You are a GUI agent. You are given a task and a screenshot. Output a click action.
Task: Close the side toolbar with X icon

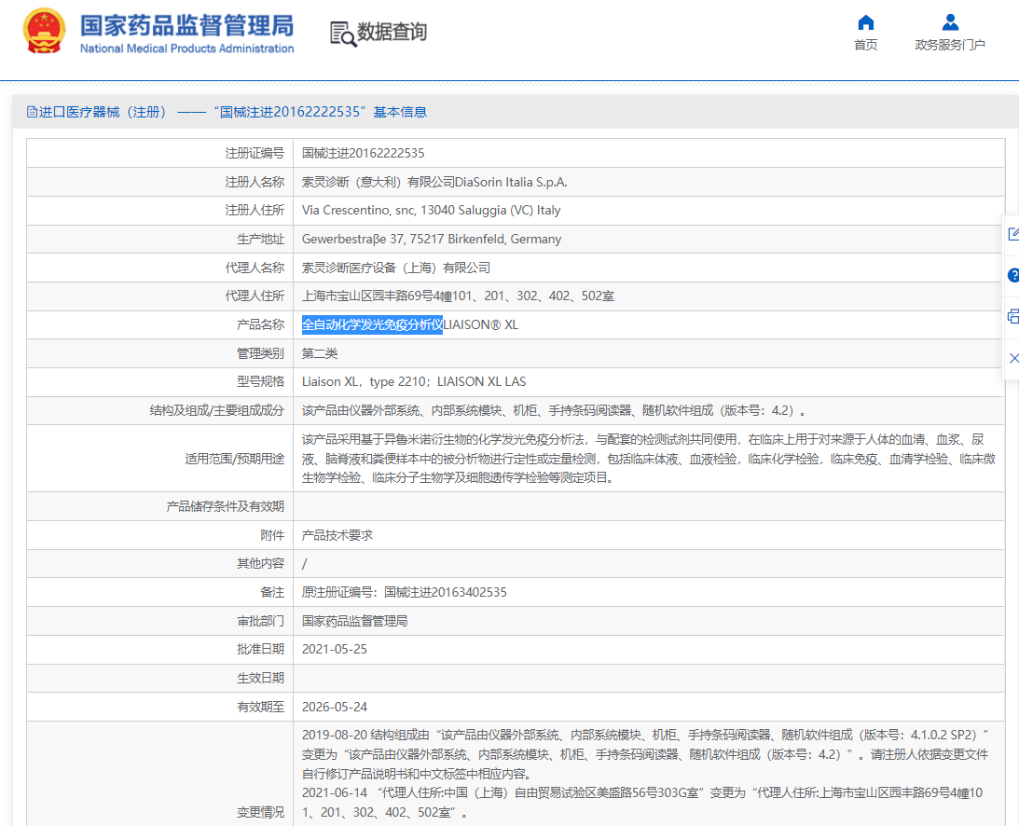pos(1013,358)
